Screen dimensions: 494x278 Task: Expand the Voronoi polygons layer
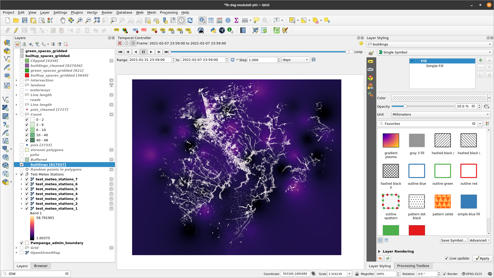[16, 150]
